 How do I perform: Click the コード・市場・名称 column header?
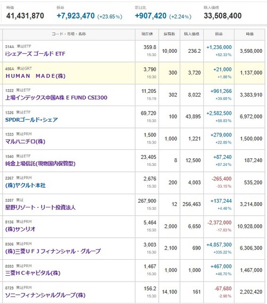tap(69, 34)
